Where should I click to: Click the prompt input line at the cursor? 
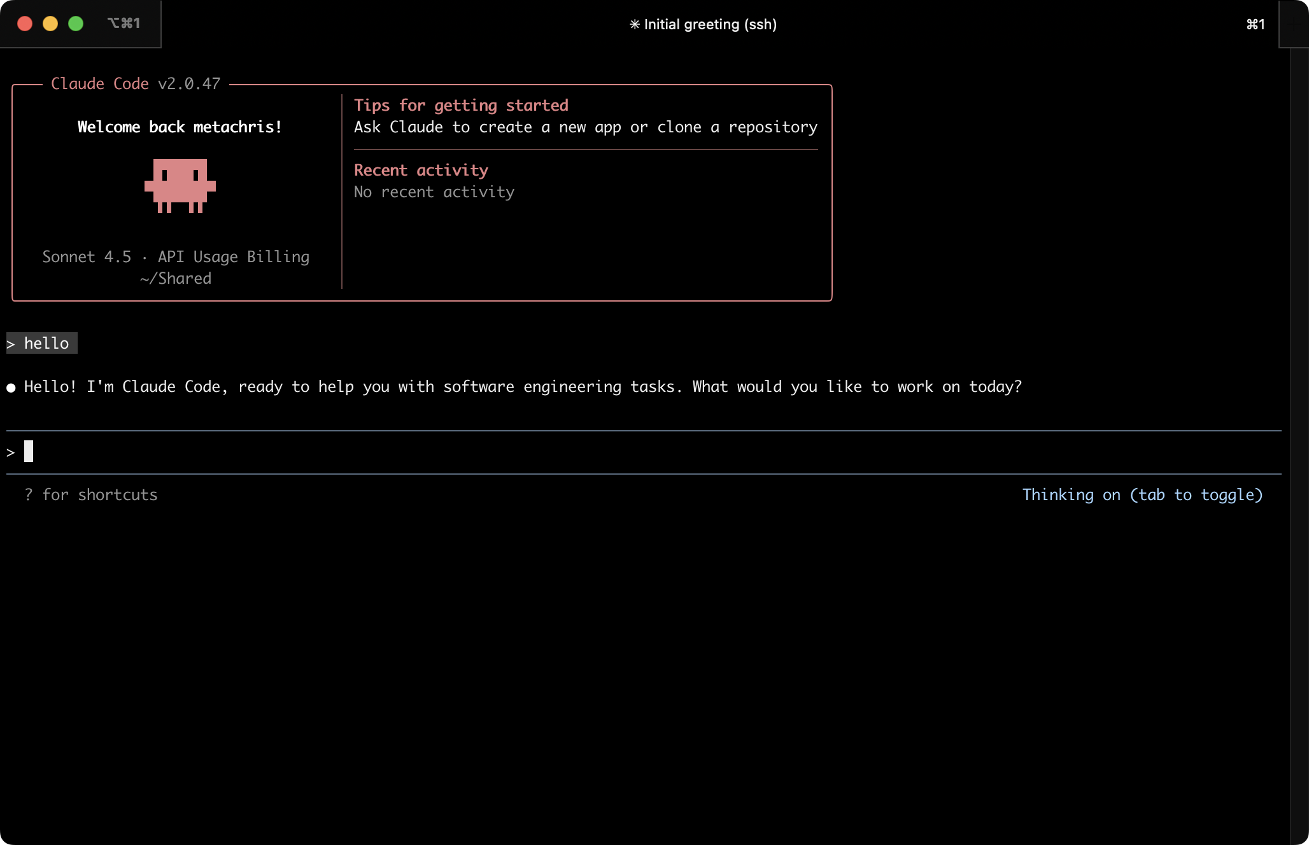point(29,452)
